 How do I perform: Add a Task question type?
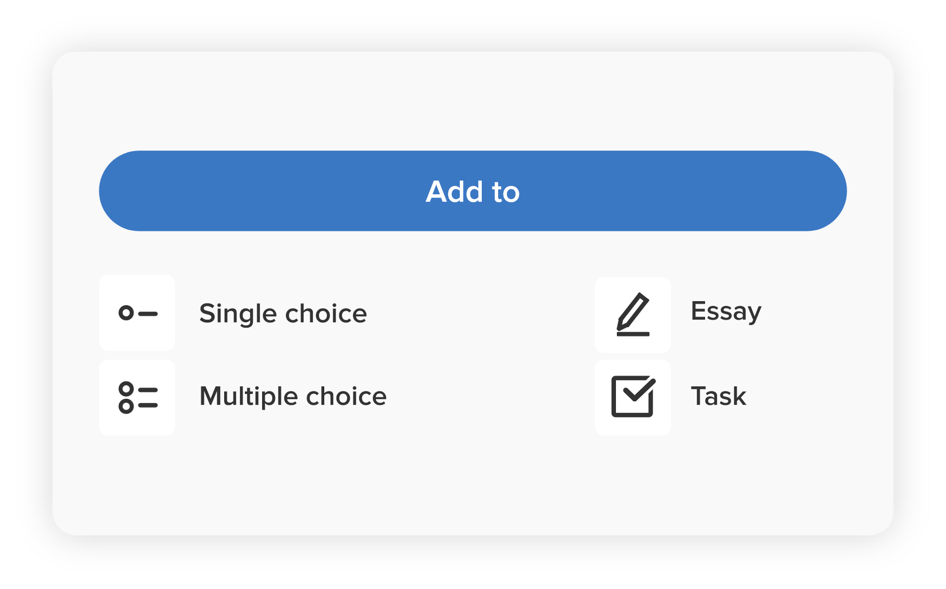(633, 397)
